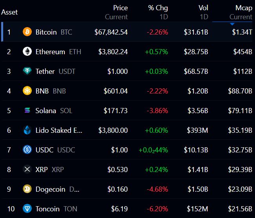Viewport: 255px width, 218px height.
Task: Select the Solana row price $171.73
Action: pyautogui.click(x=116, y=111)
